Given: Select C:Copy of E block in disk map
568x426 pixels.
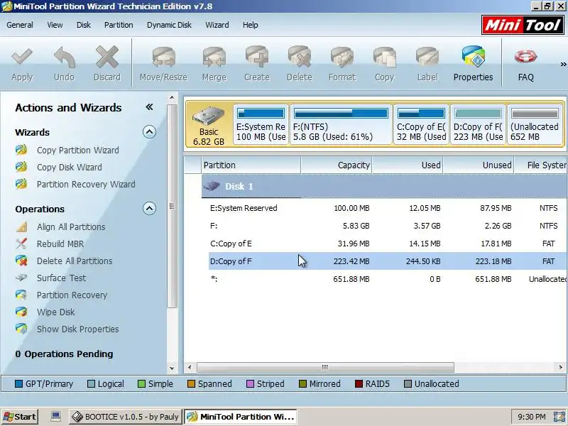Looking at the screenshot, I should pyautogui.click(x=421, y=124).
